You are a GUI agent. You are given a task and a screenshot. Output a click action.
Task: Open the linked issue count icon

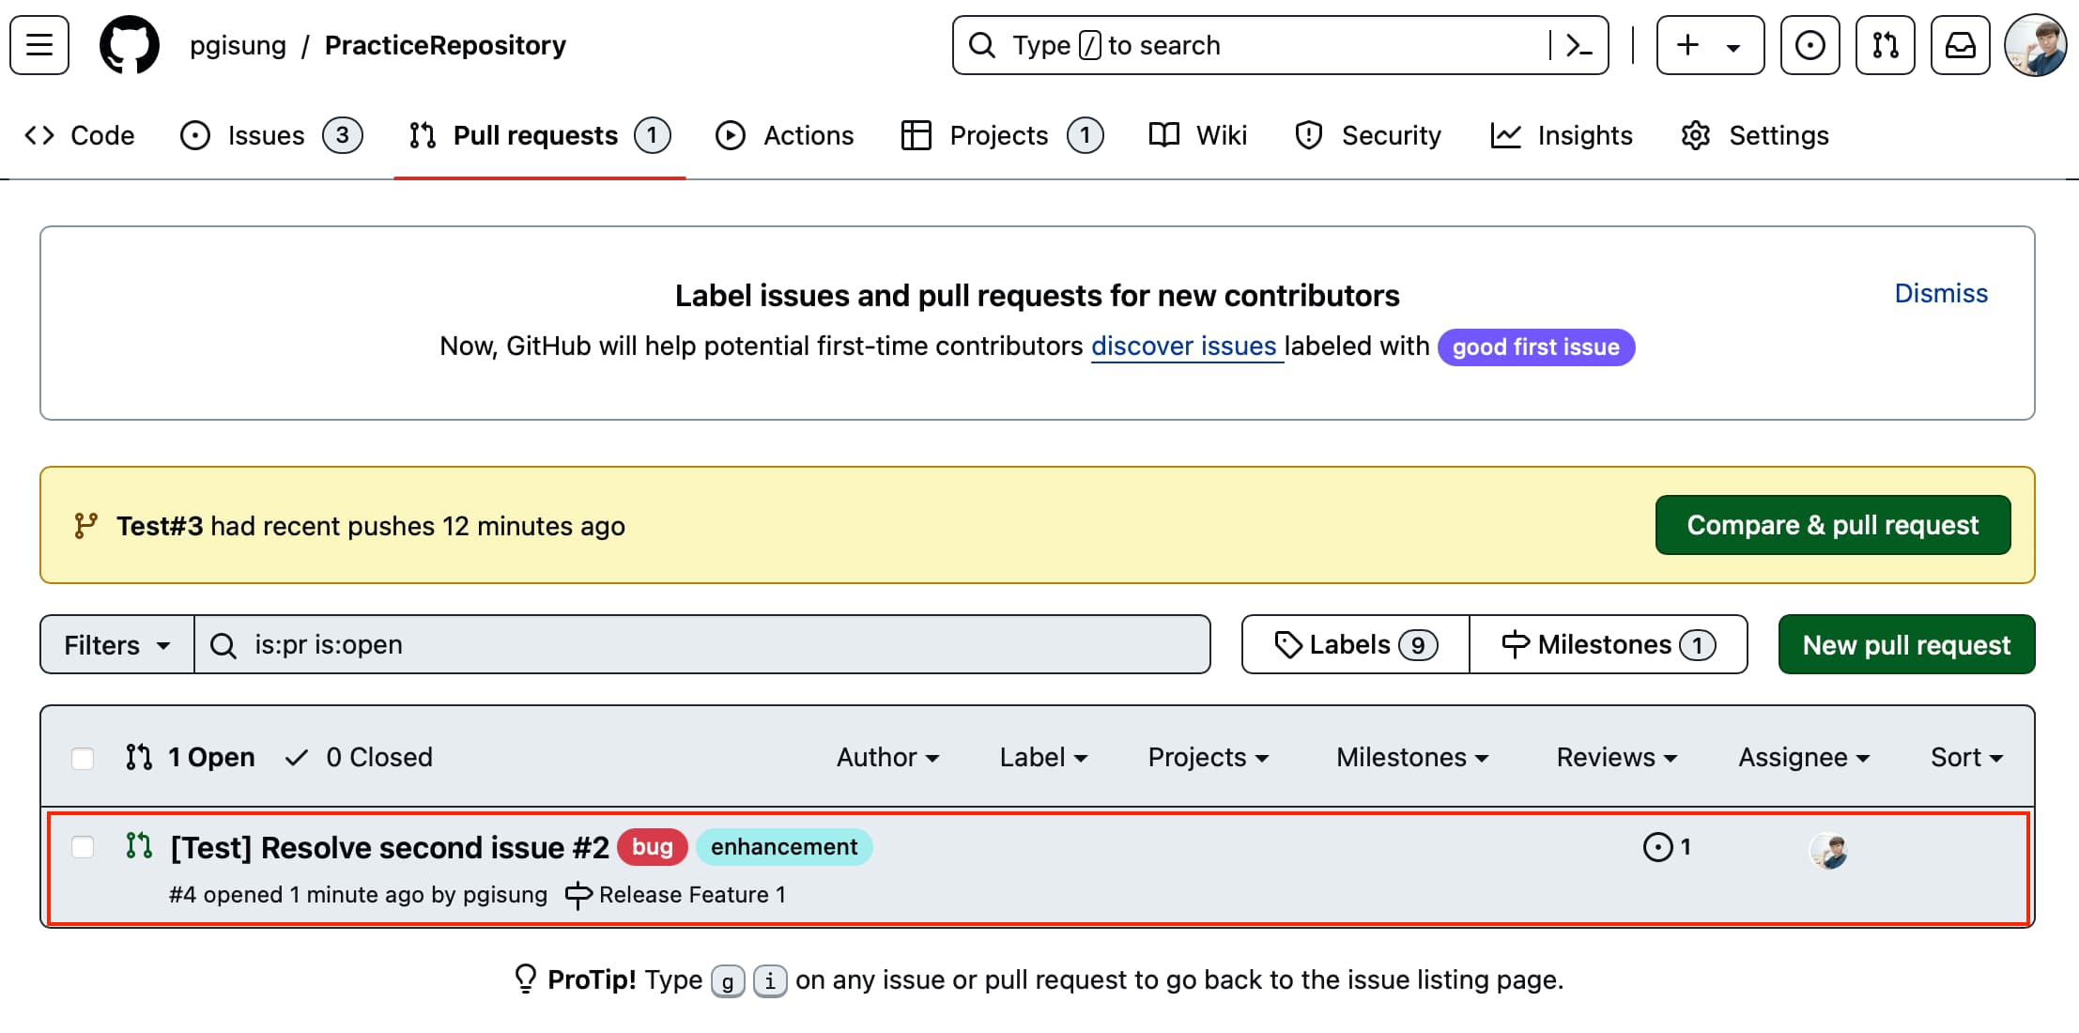click(x=1667, y=847)
